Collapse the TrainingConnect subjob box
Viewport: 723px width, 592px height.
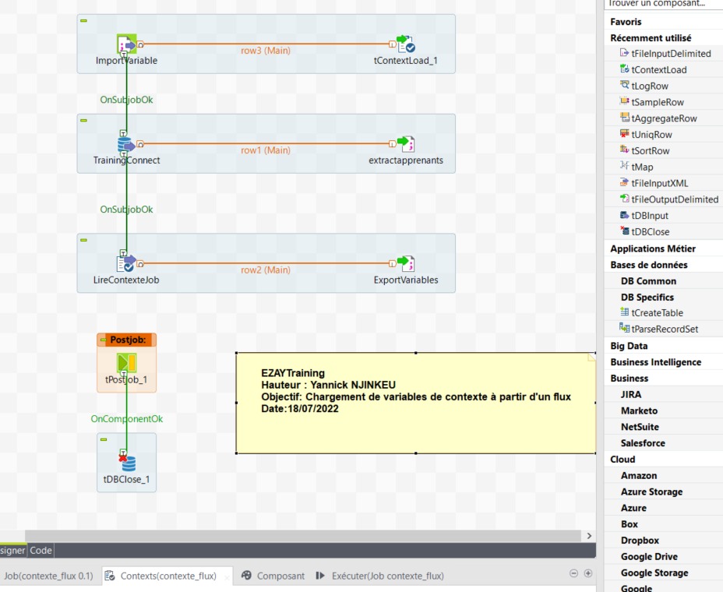click(x=83, y=121)
